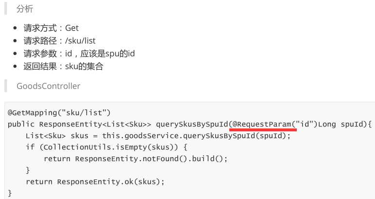Click the "返回结果：sku的集合" bullet item
Image resolution: width=375 pixels, height=199 pixels.
click(x=63, y=66)
